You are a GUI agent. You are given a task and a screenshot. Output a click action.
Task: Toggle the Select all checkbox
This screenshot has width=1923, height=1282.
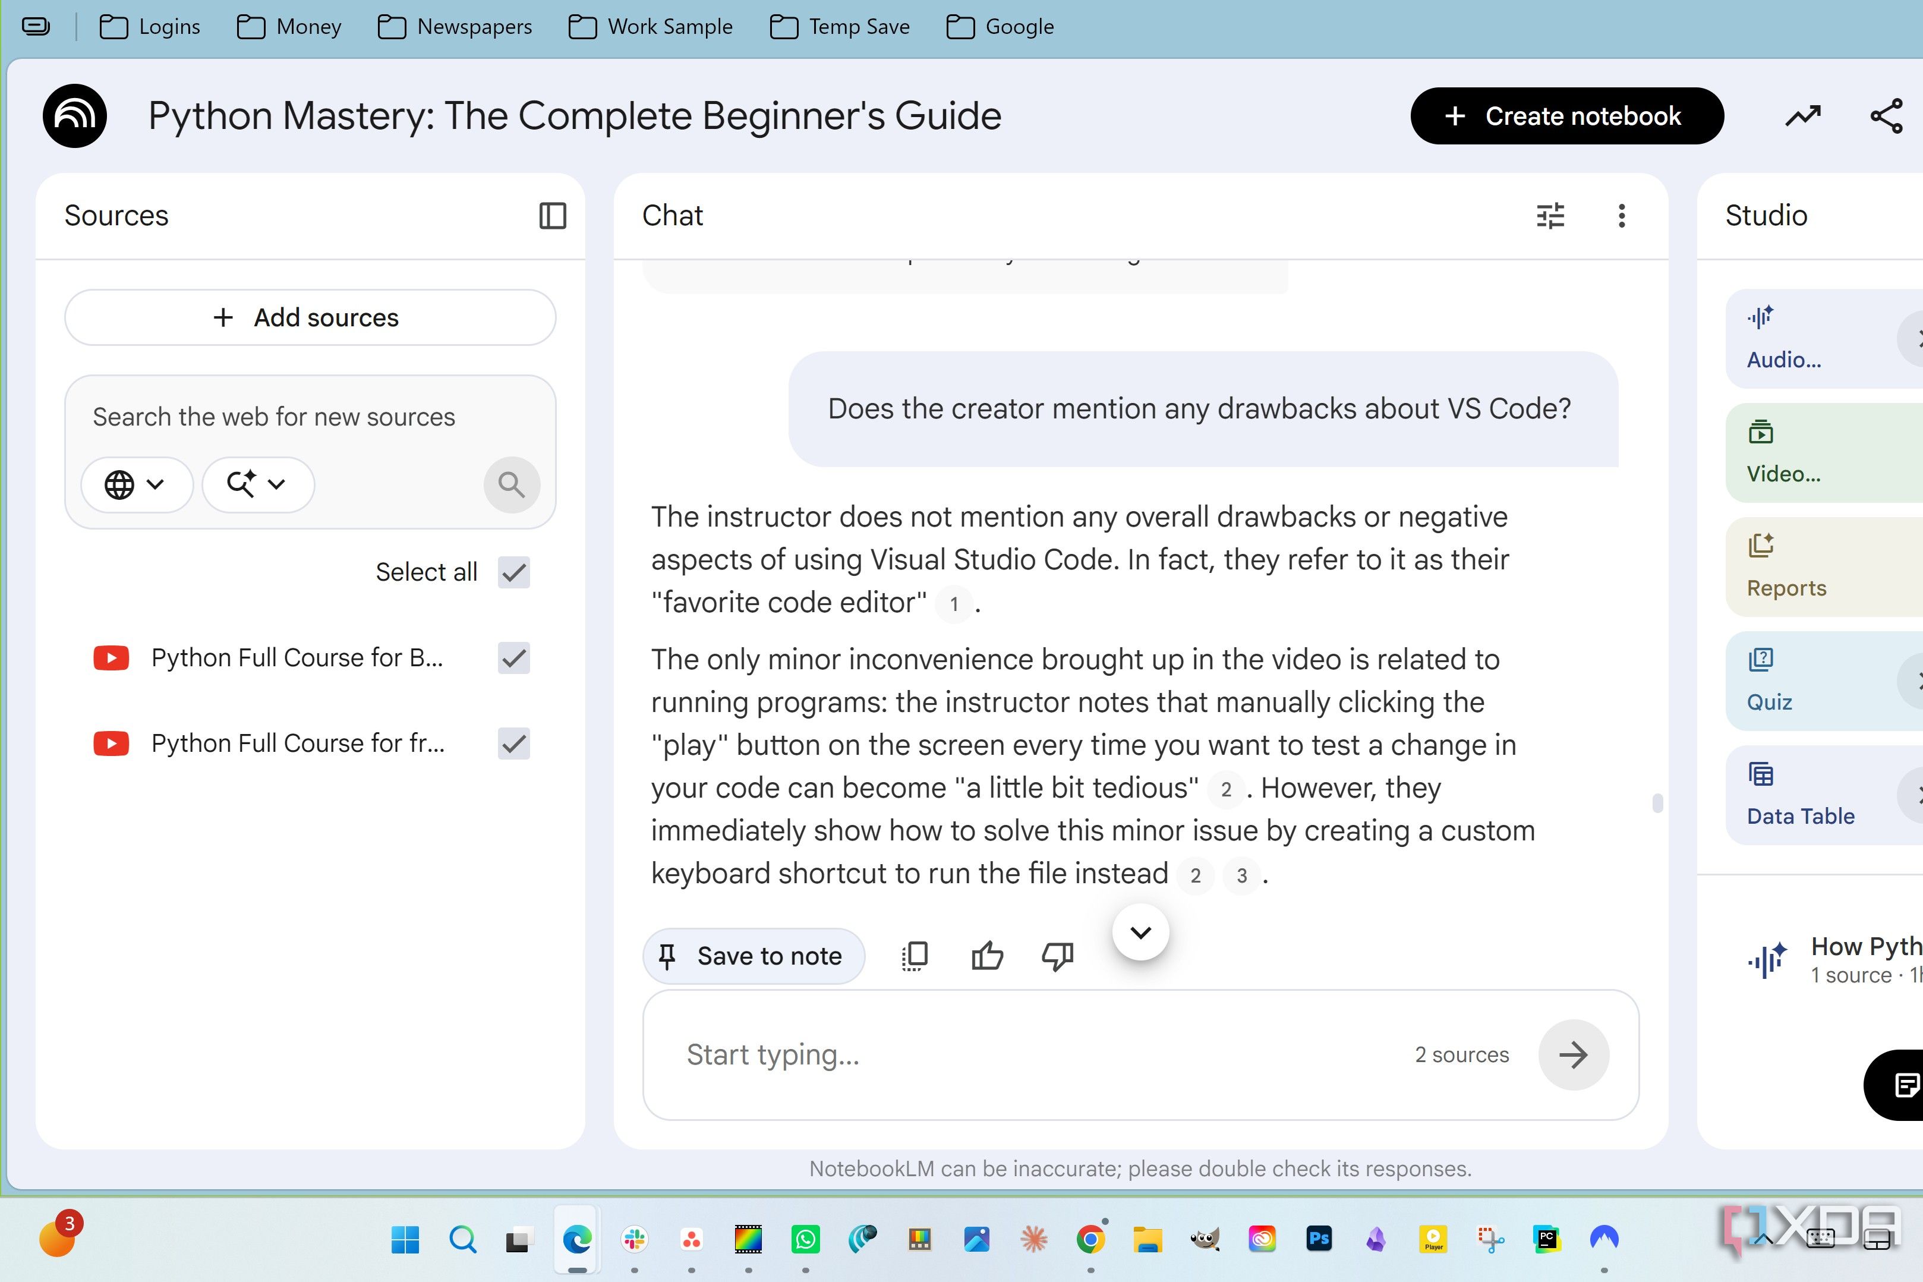tap(514, 572)
